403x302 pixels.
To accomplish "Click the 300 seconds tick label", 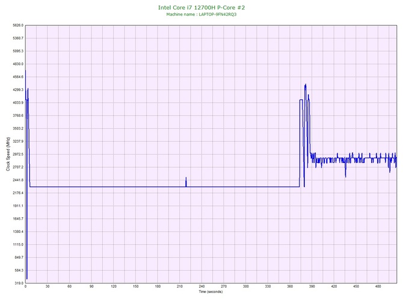I will (246, 286).
